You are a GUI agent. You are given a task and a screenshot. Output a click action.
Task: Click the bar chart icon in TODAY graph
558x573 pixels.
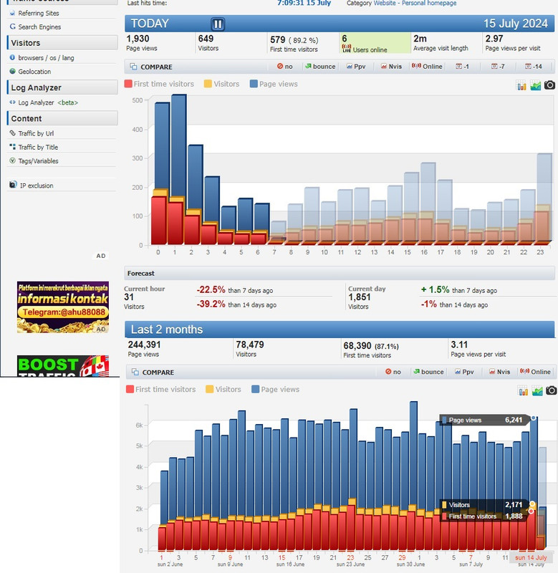[521, 85]
